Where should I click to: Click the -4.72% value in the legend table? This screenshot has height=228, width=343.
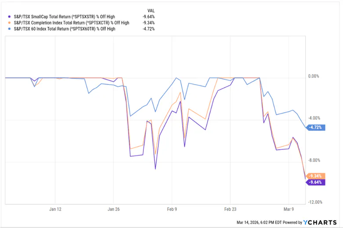pos(149,29)
